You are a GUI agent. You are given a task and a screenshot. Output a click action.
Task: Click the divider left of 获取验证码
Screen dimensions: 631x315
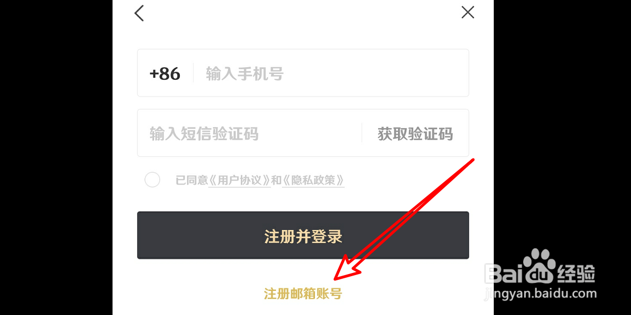coord(362,133)
